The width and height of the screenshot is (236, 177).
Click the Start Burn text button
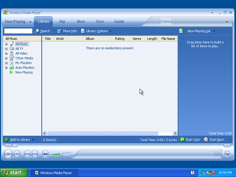click(217, 140)
